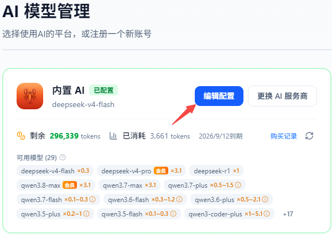Screen dimensions: 332x239
Task: Click the 296,339 remaining tokens value
Action: click(x=64, y=136)
